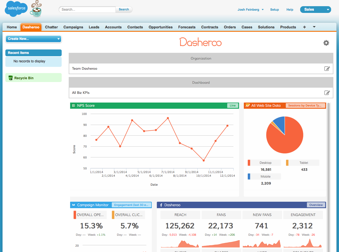Edit the Team Dasheroo organization with the pencil icon
The width and height of the screenshot is (339, 252).
pyautogui.click(x=327, y=69)
